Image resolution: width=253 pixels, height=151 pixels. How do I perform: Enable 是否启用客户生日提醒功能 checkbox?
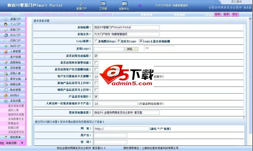pos(96,69)
